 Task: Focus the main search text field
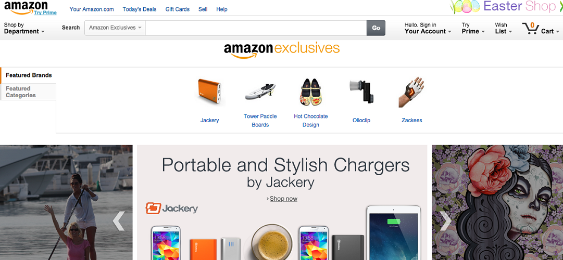tap(256, 28)
